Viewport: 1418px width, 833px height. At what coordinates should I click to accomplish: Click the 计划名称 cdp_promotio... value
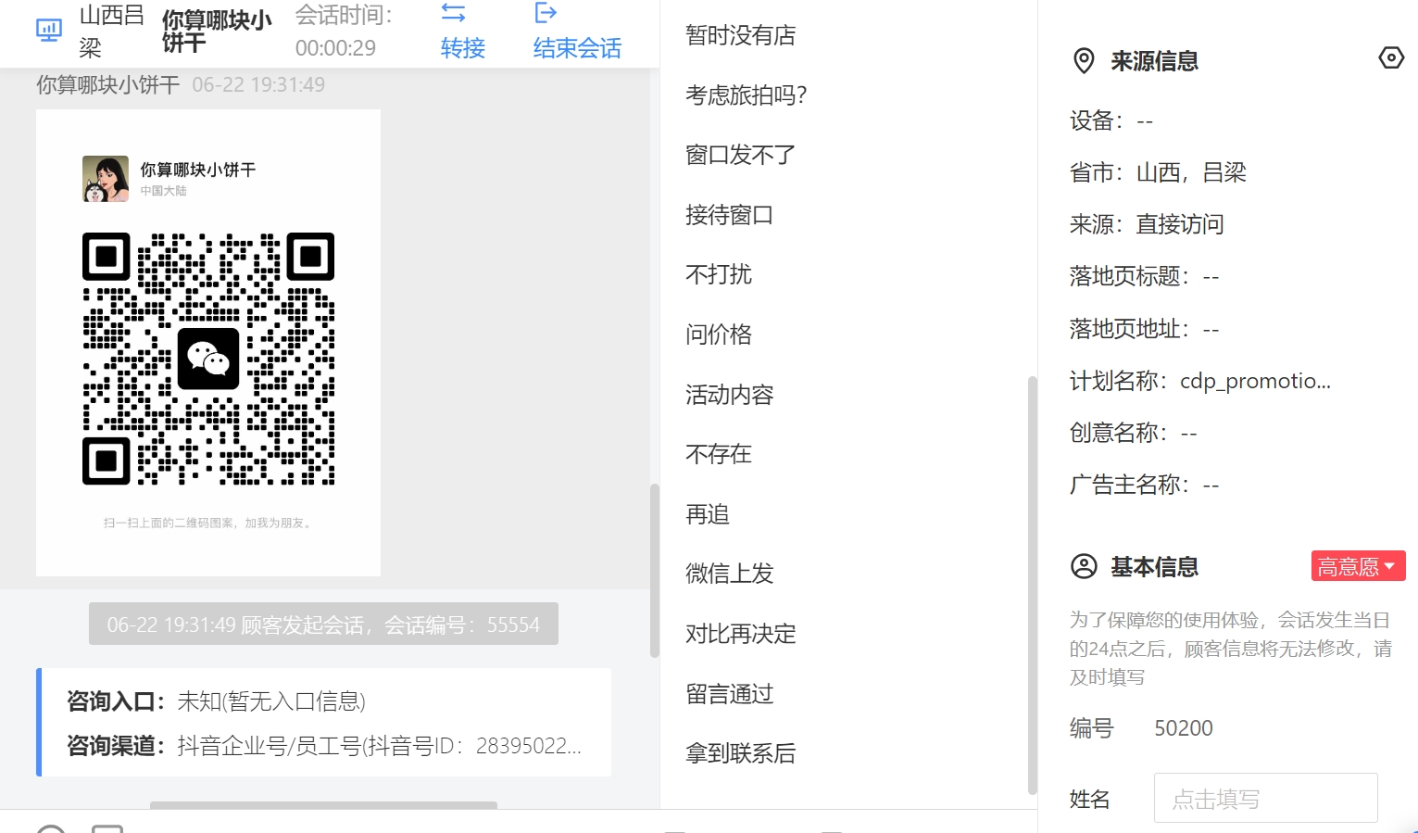[x=1255, y=381]
